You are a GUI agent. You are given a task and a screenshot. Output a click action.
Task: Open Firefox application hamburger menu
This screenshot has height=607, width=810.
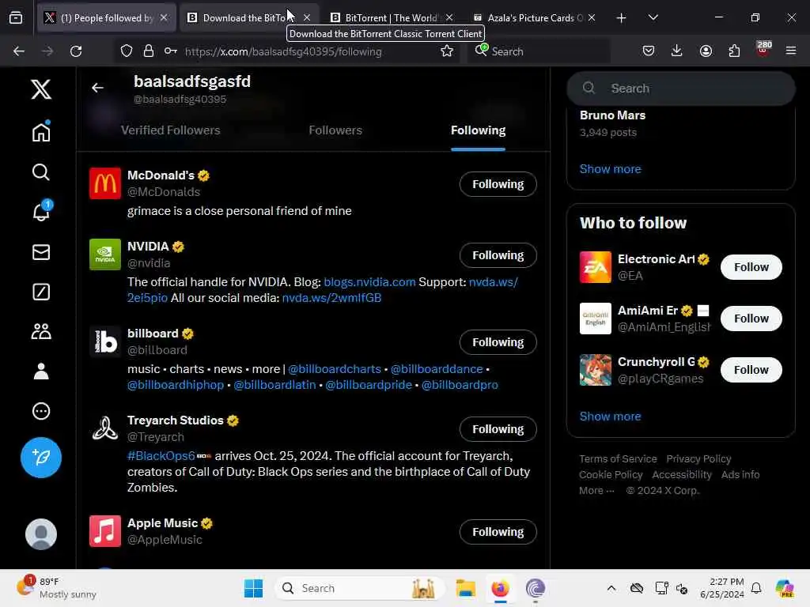tap(791, 51)
